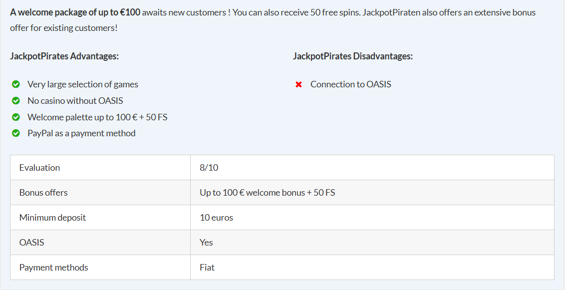Click the 'Evaluation' table row label
This screenshot has width=565, height=290.
tap(39, 168)
